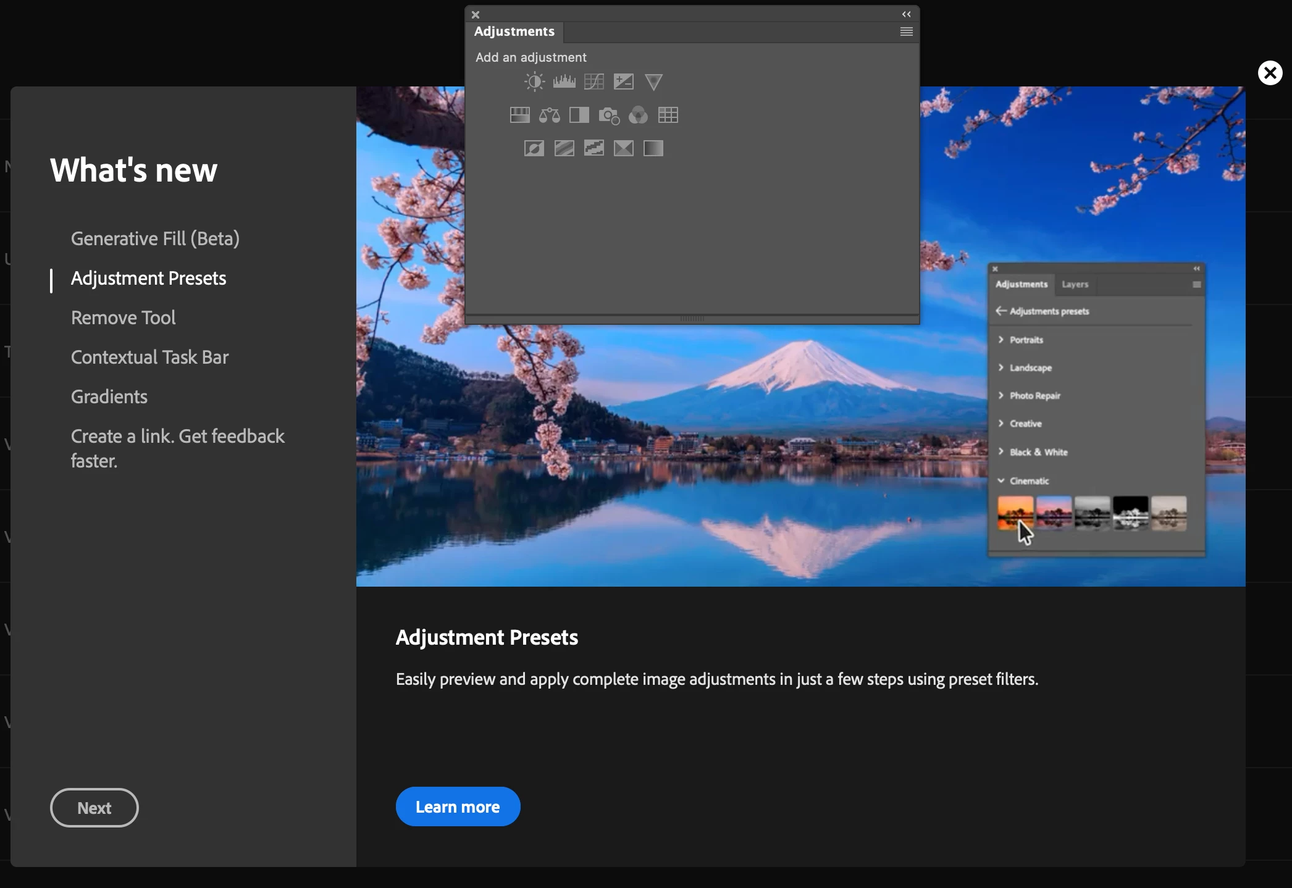1292x888 pixels.
Task: Add a Vibrance adjustment
Action: click(653, 82)
